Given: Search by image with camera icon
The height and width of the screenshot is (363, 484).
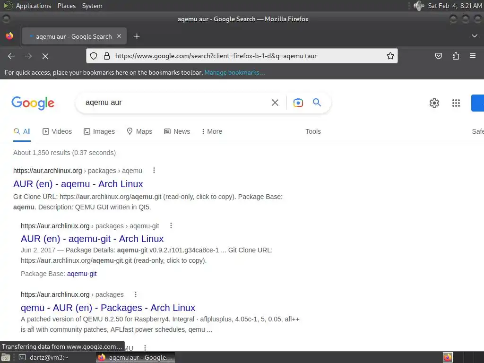Looking at the screenshot, I should [x=298, y=103].
